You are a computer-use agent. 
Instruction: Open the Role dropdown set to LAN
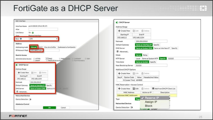click(x=43, y=39)
